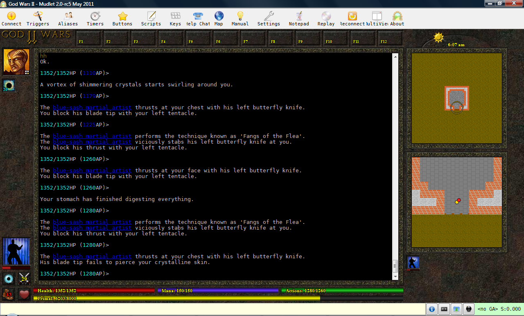Open About Mudlet
The image size is (524, 316).
397,19
